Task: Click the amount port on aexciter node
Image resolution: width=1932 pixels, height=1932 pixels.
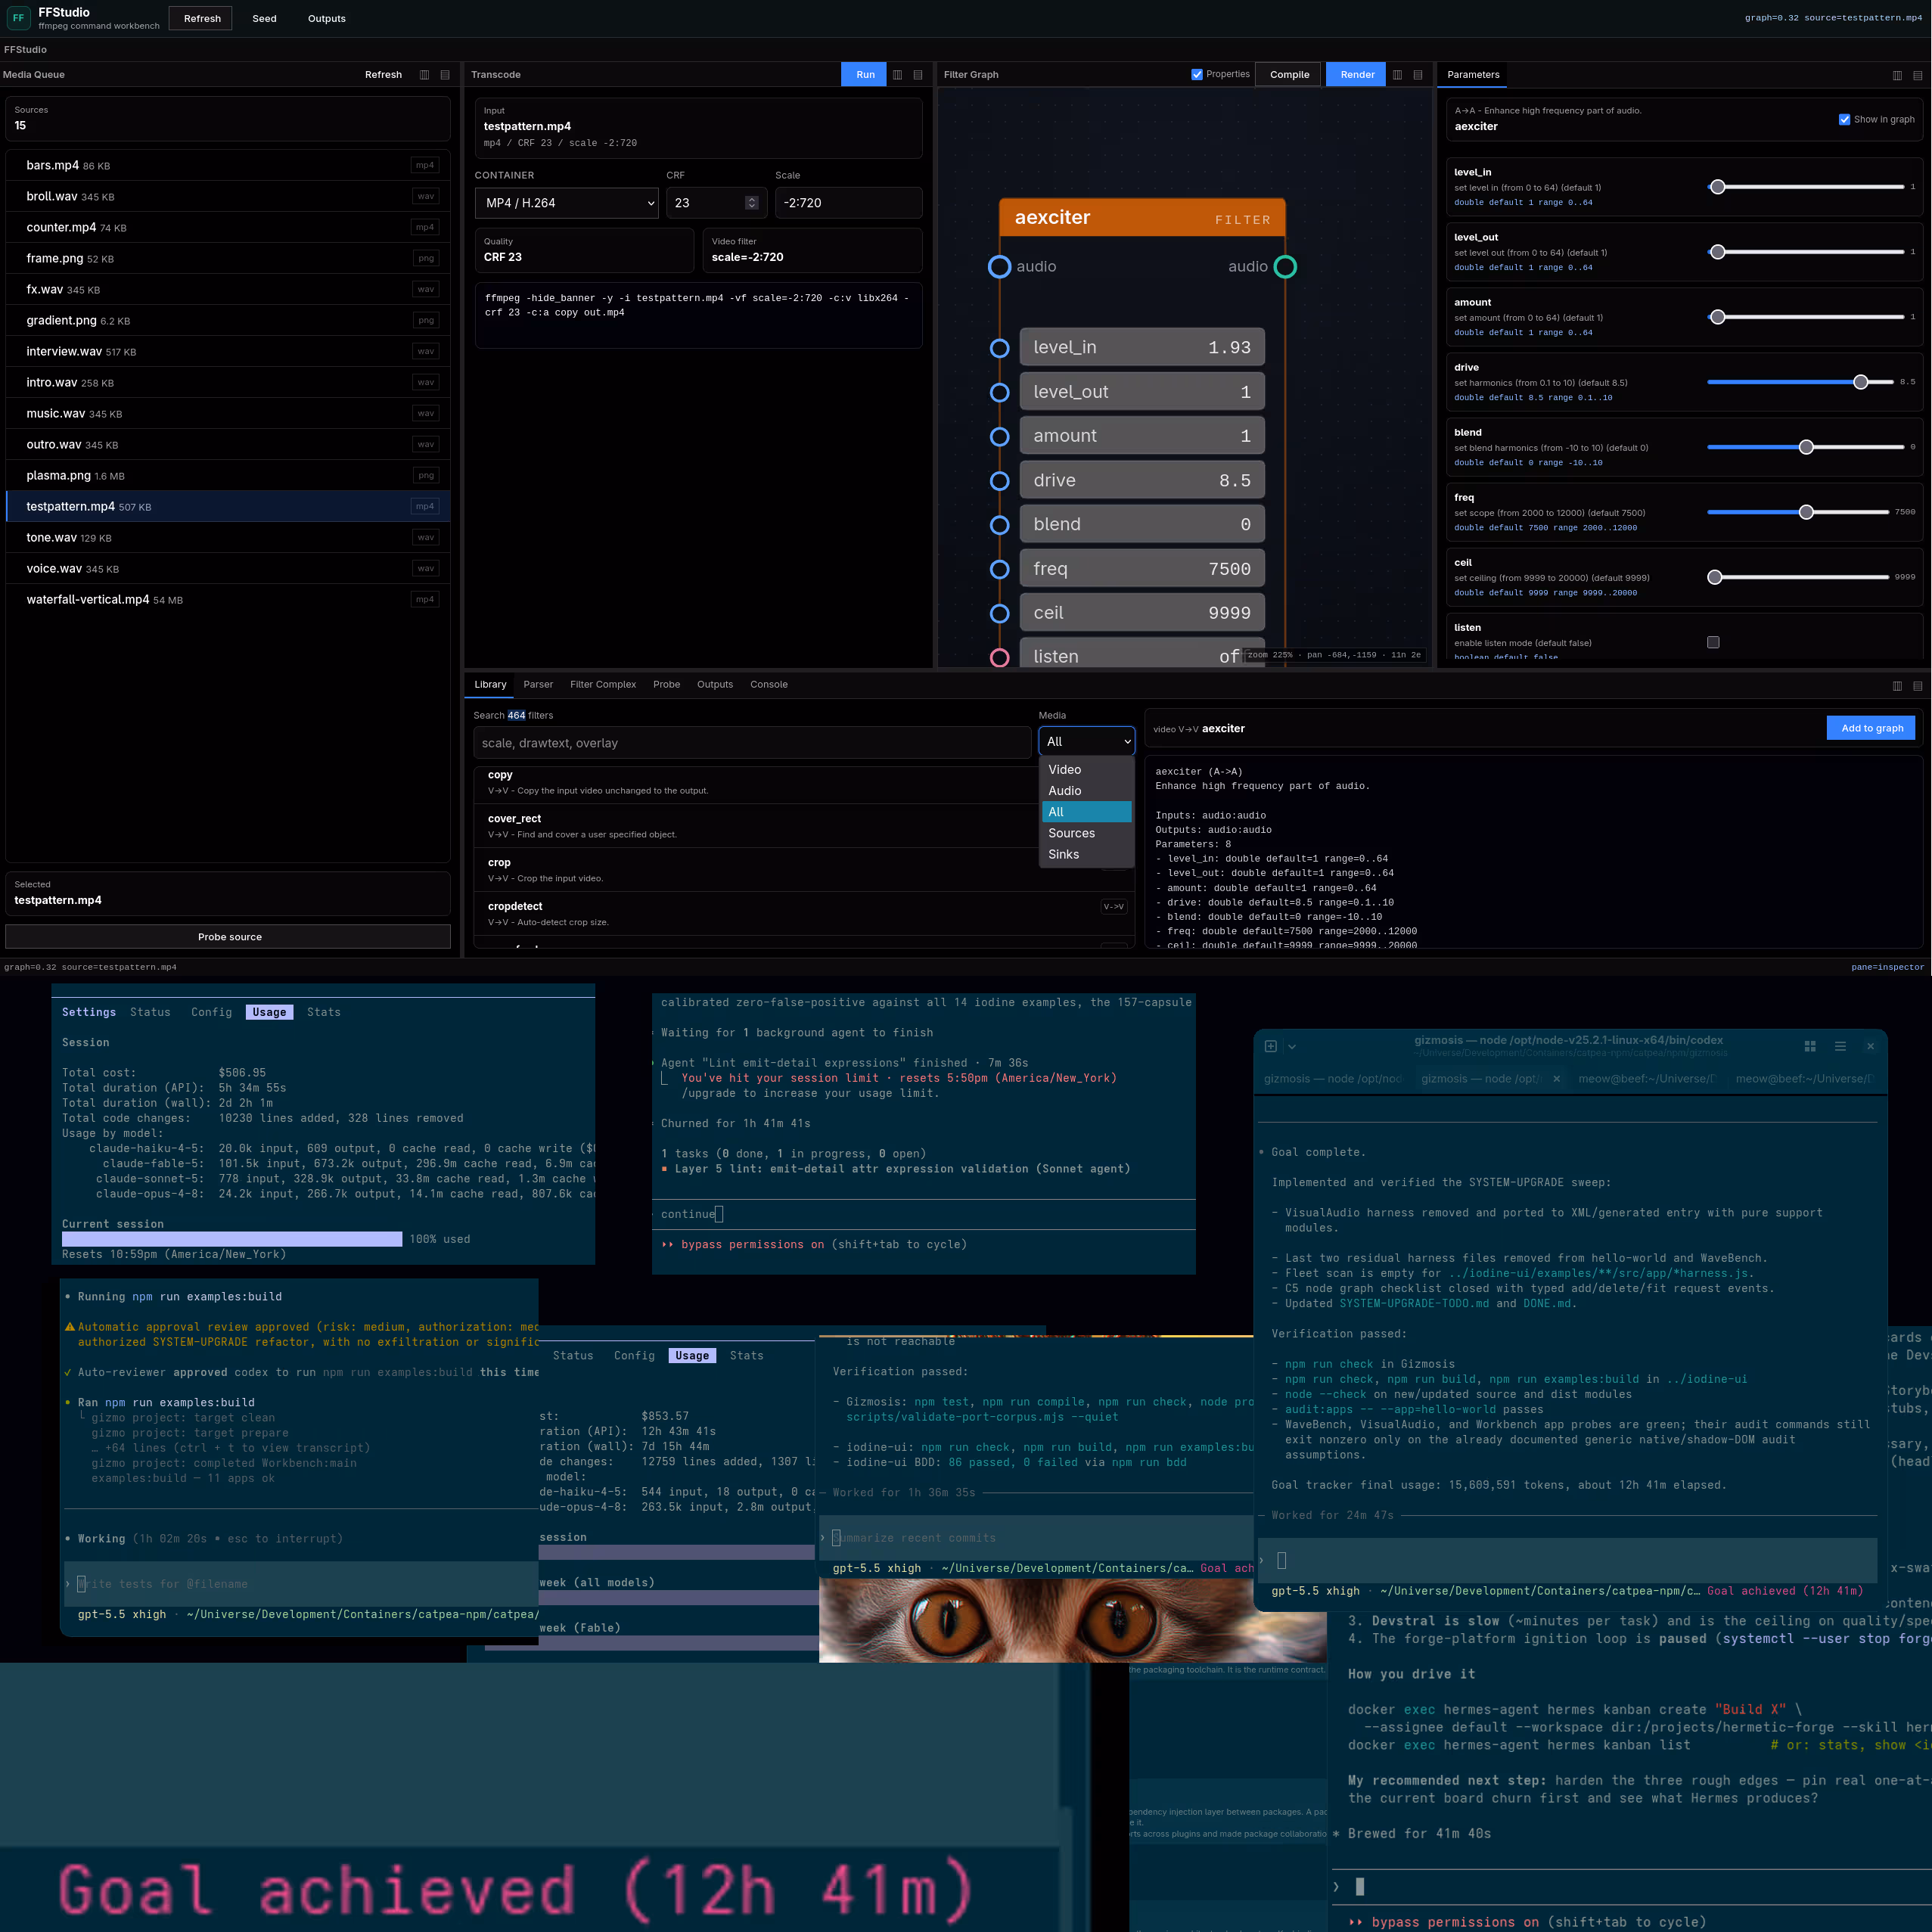Action: point(999,436)
